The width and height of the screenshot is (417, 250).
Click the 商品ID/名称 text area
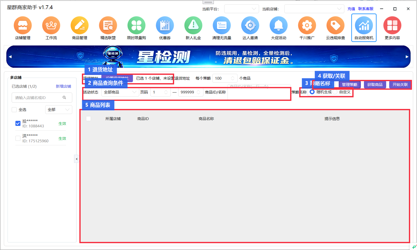259,92
